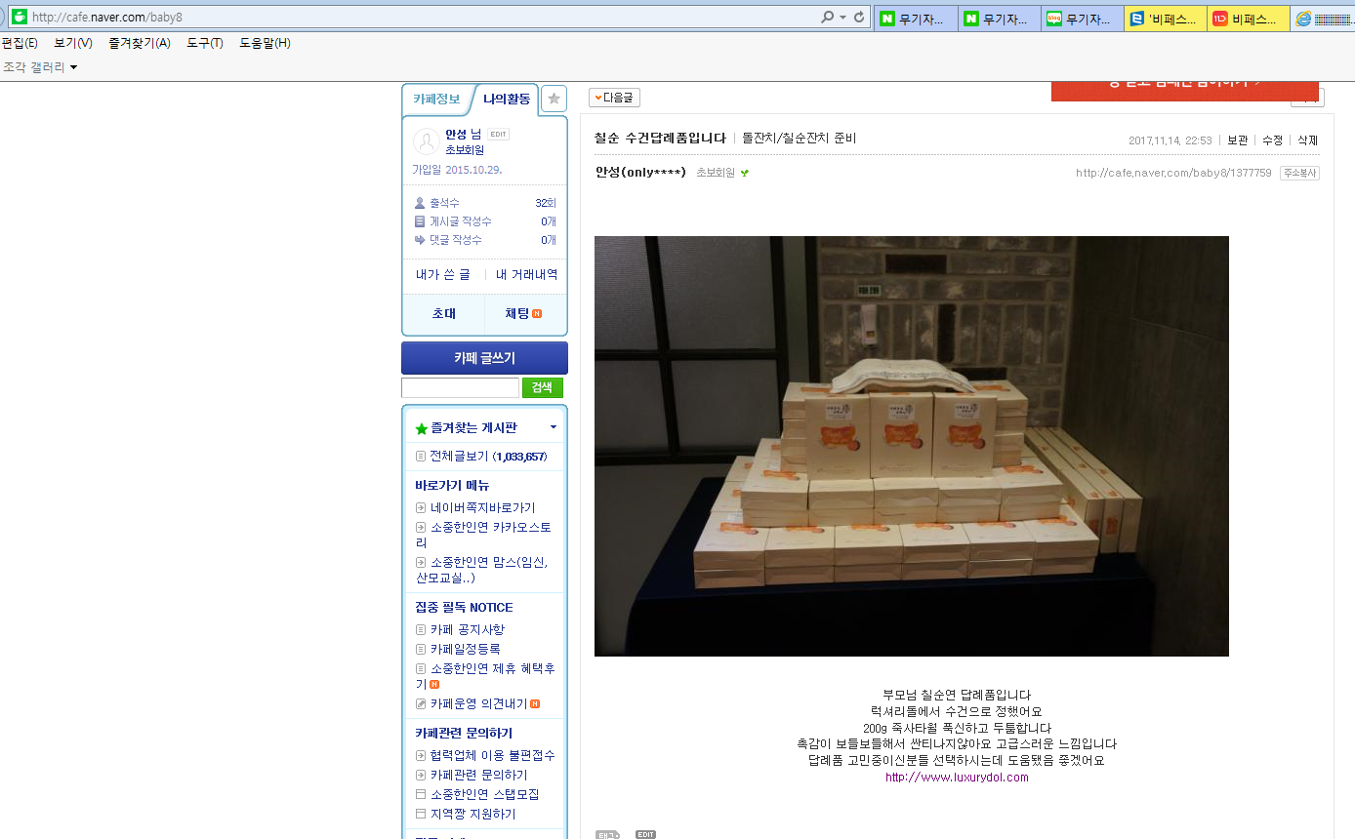This screenshot has height=839, width=1355.
Task: Click the 주소복사 copy address button
Action: [1299, 173]
